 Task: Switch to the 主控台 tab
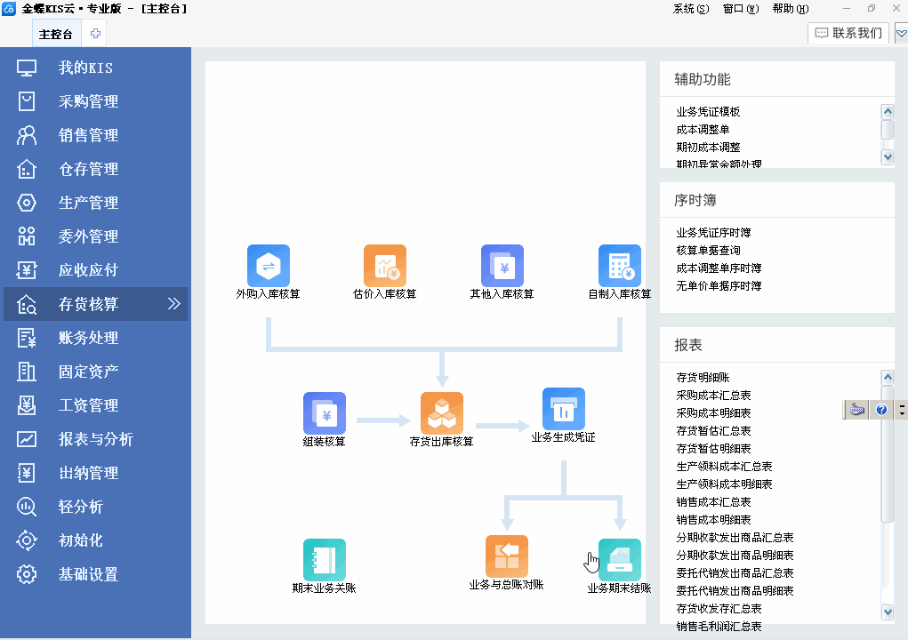pyautogui.click(x=56, y=34)
